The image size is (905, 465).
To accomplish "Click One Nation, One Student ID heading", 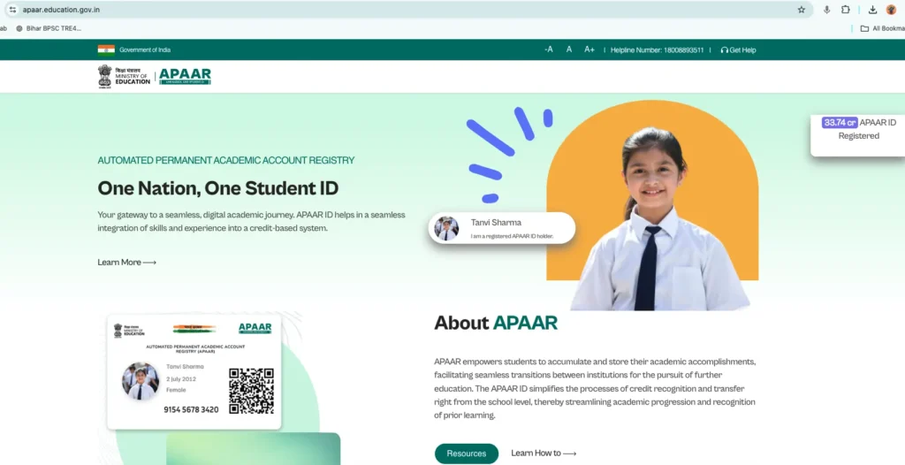I will click(x=218, y=188).
